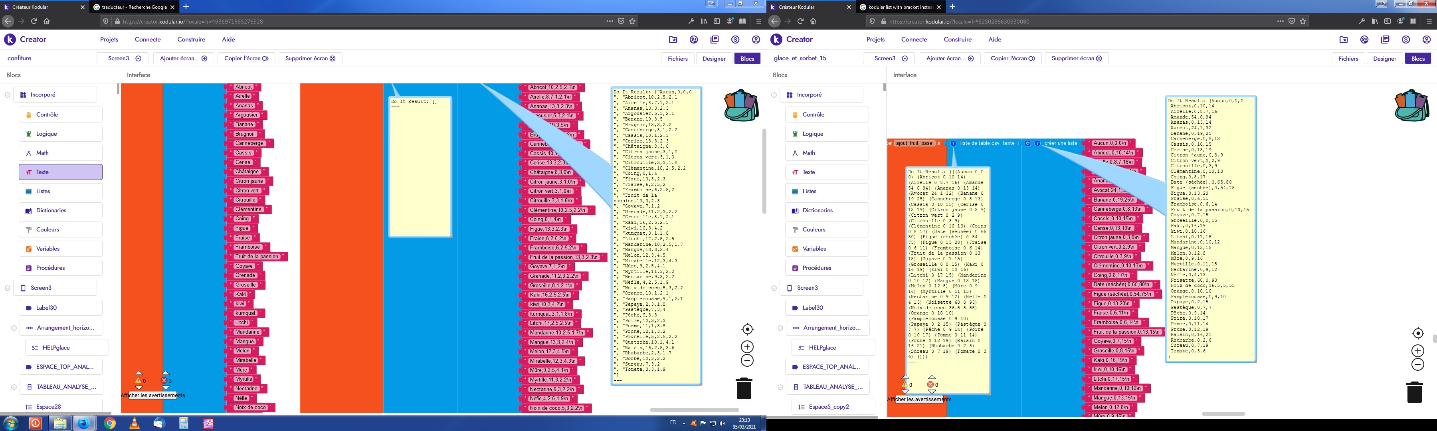Toggle the warning indicator in the right workspace
Screen dimensions: 1437x431
[x=905, y=385]
